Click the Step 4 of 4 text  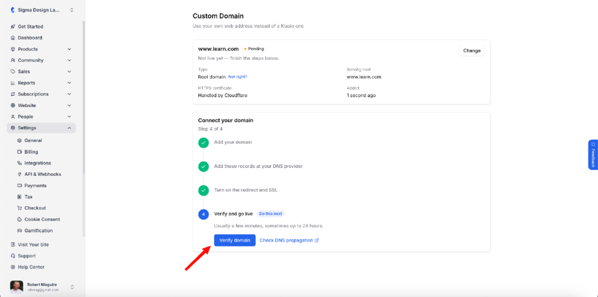click(210, 129)
